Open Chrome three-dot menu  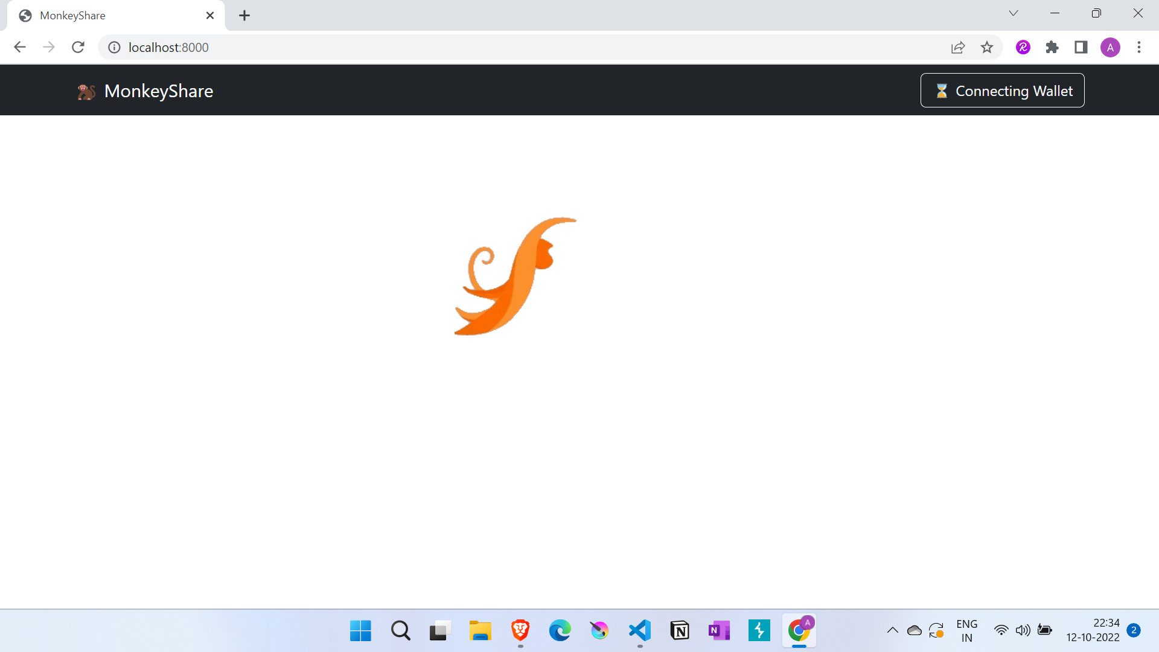click(1138, 47)
